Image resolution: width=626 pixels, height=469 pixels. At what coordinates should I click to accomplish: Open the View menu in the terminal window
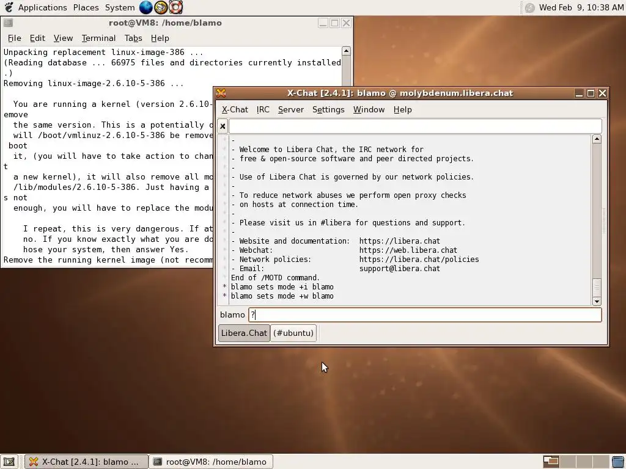63,38
